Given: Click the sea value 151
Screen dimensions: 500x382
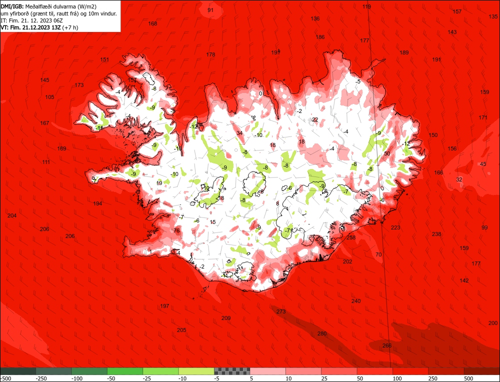Looking at the screenshot, I should coord(104,59).
